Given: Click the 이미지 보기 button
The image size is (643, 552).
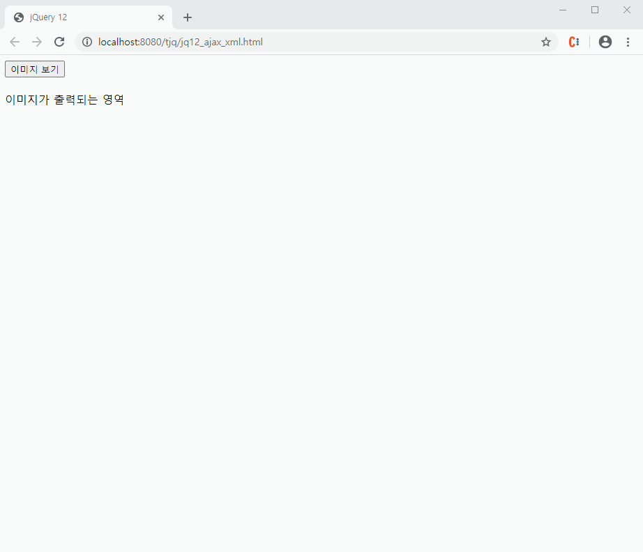Looking at the screenshot, I should point(35,69).
